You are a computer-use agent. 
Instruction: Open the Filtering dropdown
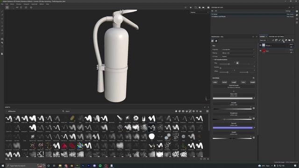[238, 53]
